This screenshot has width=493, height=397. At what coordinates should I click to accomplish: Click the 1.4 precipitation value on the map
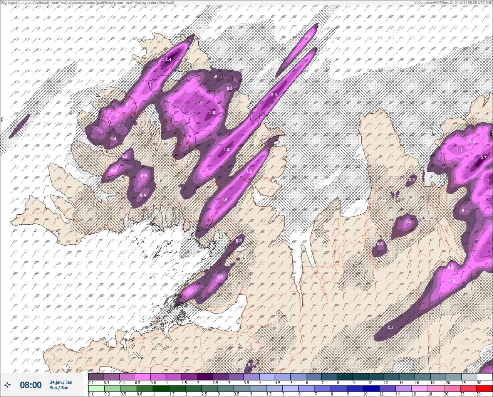[x=225, y=199]
